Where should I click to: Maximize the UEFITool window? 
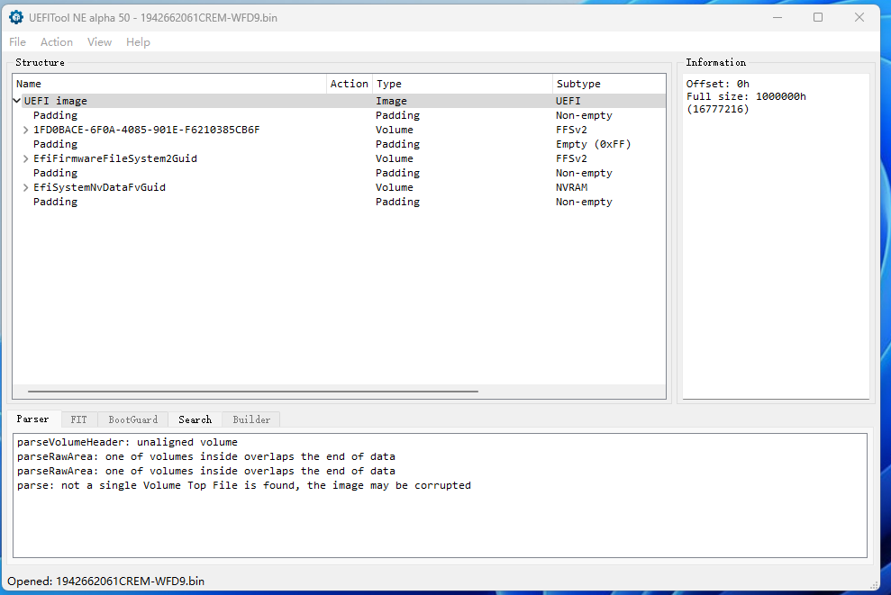click(818, 18)
